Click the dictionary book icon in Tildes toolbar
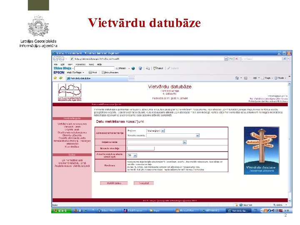Image resolution: width=300 pixels, height=225 pixels. 140,68
